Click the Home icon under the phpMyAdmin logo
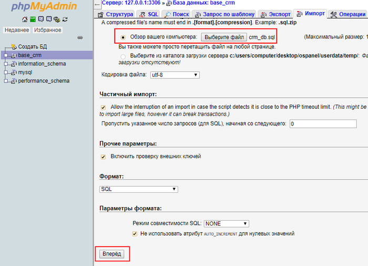Image resolution: width=368 pixels, height=266 pixels. coord(24,19)
